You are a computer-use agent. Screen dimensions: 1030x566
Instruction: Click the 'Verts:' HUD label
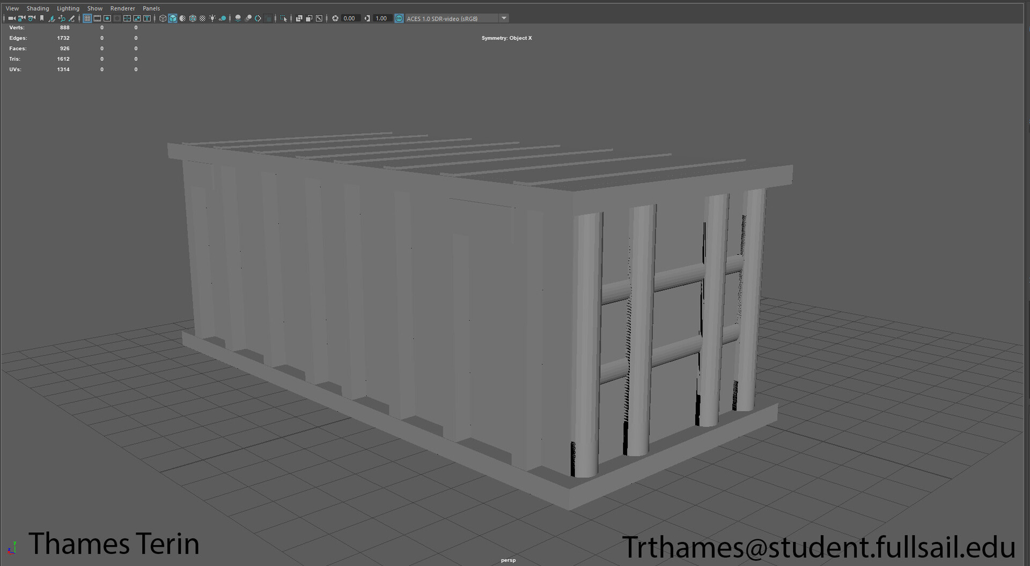tap(17, 27)
